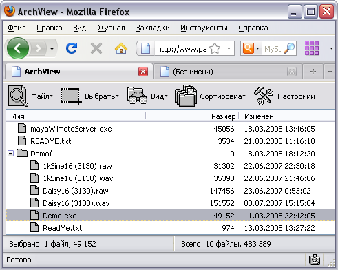The width and height of the screenshot is (338, 270).
Task: Click the Выбрать selection rectangle icon
Action: (x=71, y=96)
